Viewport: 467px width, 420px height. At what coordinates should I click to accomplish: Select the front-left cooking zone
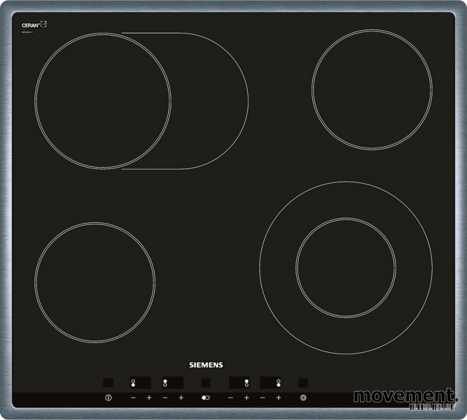click(95, 282)
